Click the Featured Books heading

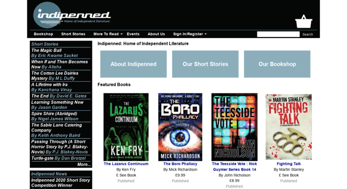coord(114,84)
